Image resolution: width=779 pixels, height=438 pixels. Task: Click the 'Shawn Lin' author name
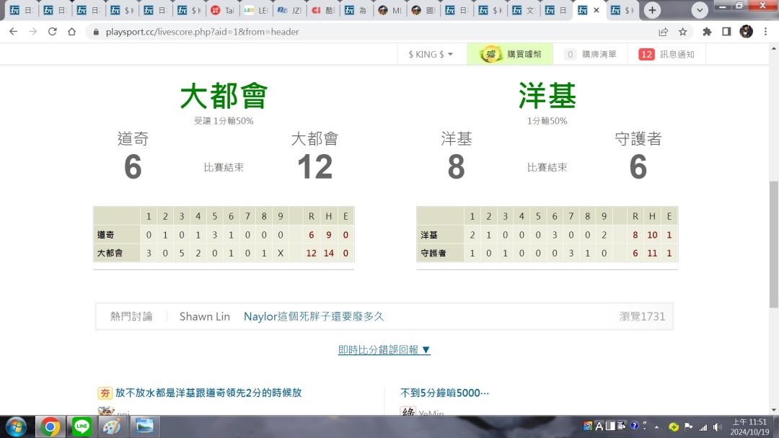(205, 316)
